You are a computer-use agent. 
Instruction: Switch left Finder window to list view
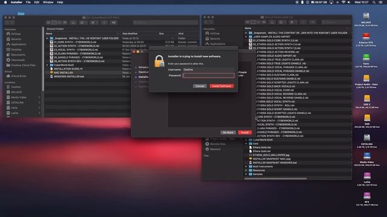pos(54,22)
